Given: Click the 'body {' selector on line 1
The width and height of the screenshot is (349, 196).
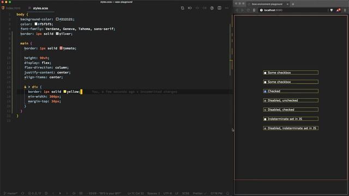Looking at the screenshot, I should (x=22, y=15).
